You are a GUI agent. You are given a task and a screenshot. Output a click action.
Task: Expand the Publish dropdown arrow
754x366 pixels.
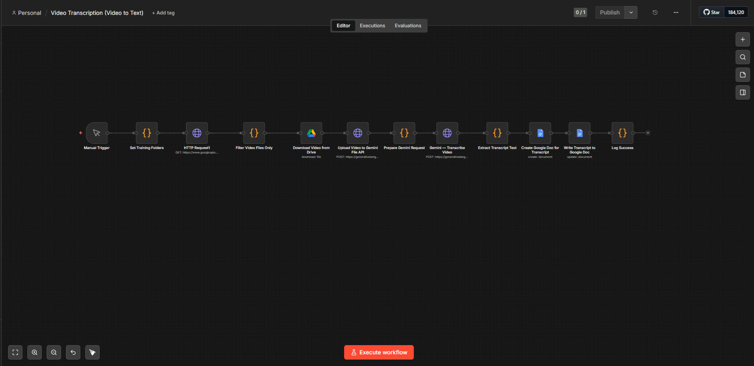click(631, 12)
